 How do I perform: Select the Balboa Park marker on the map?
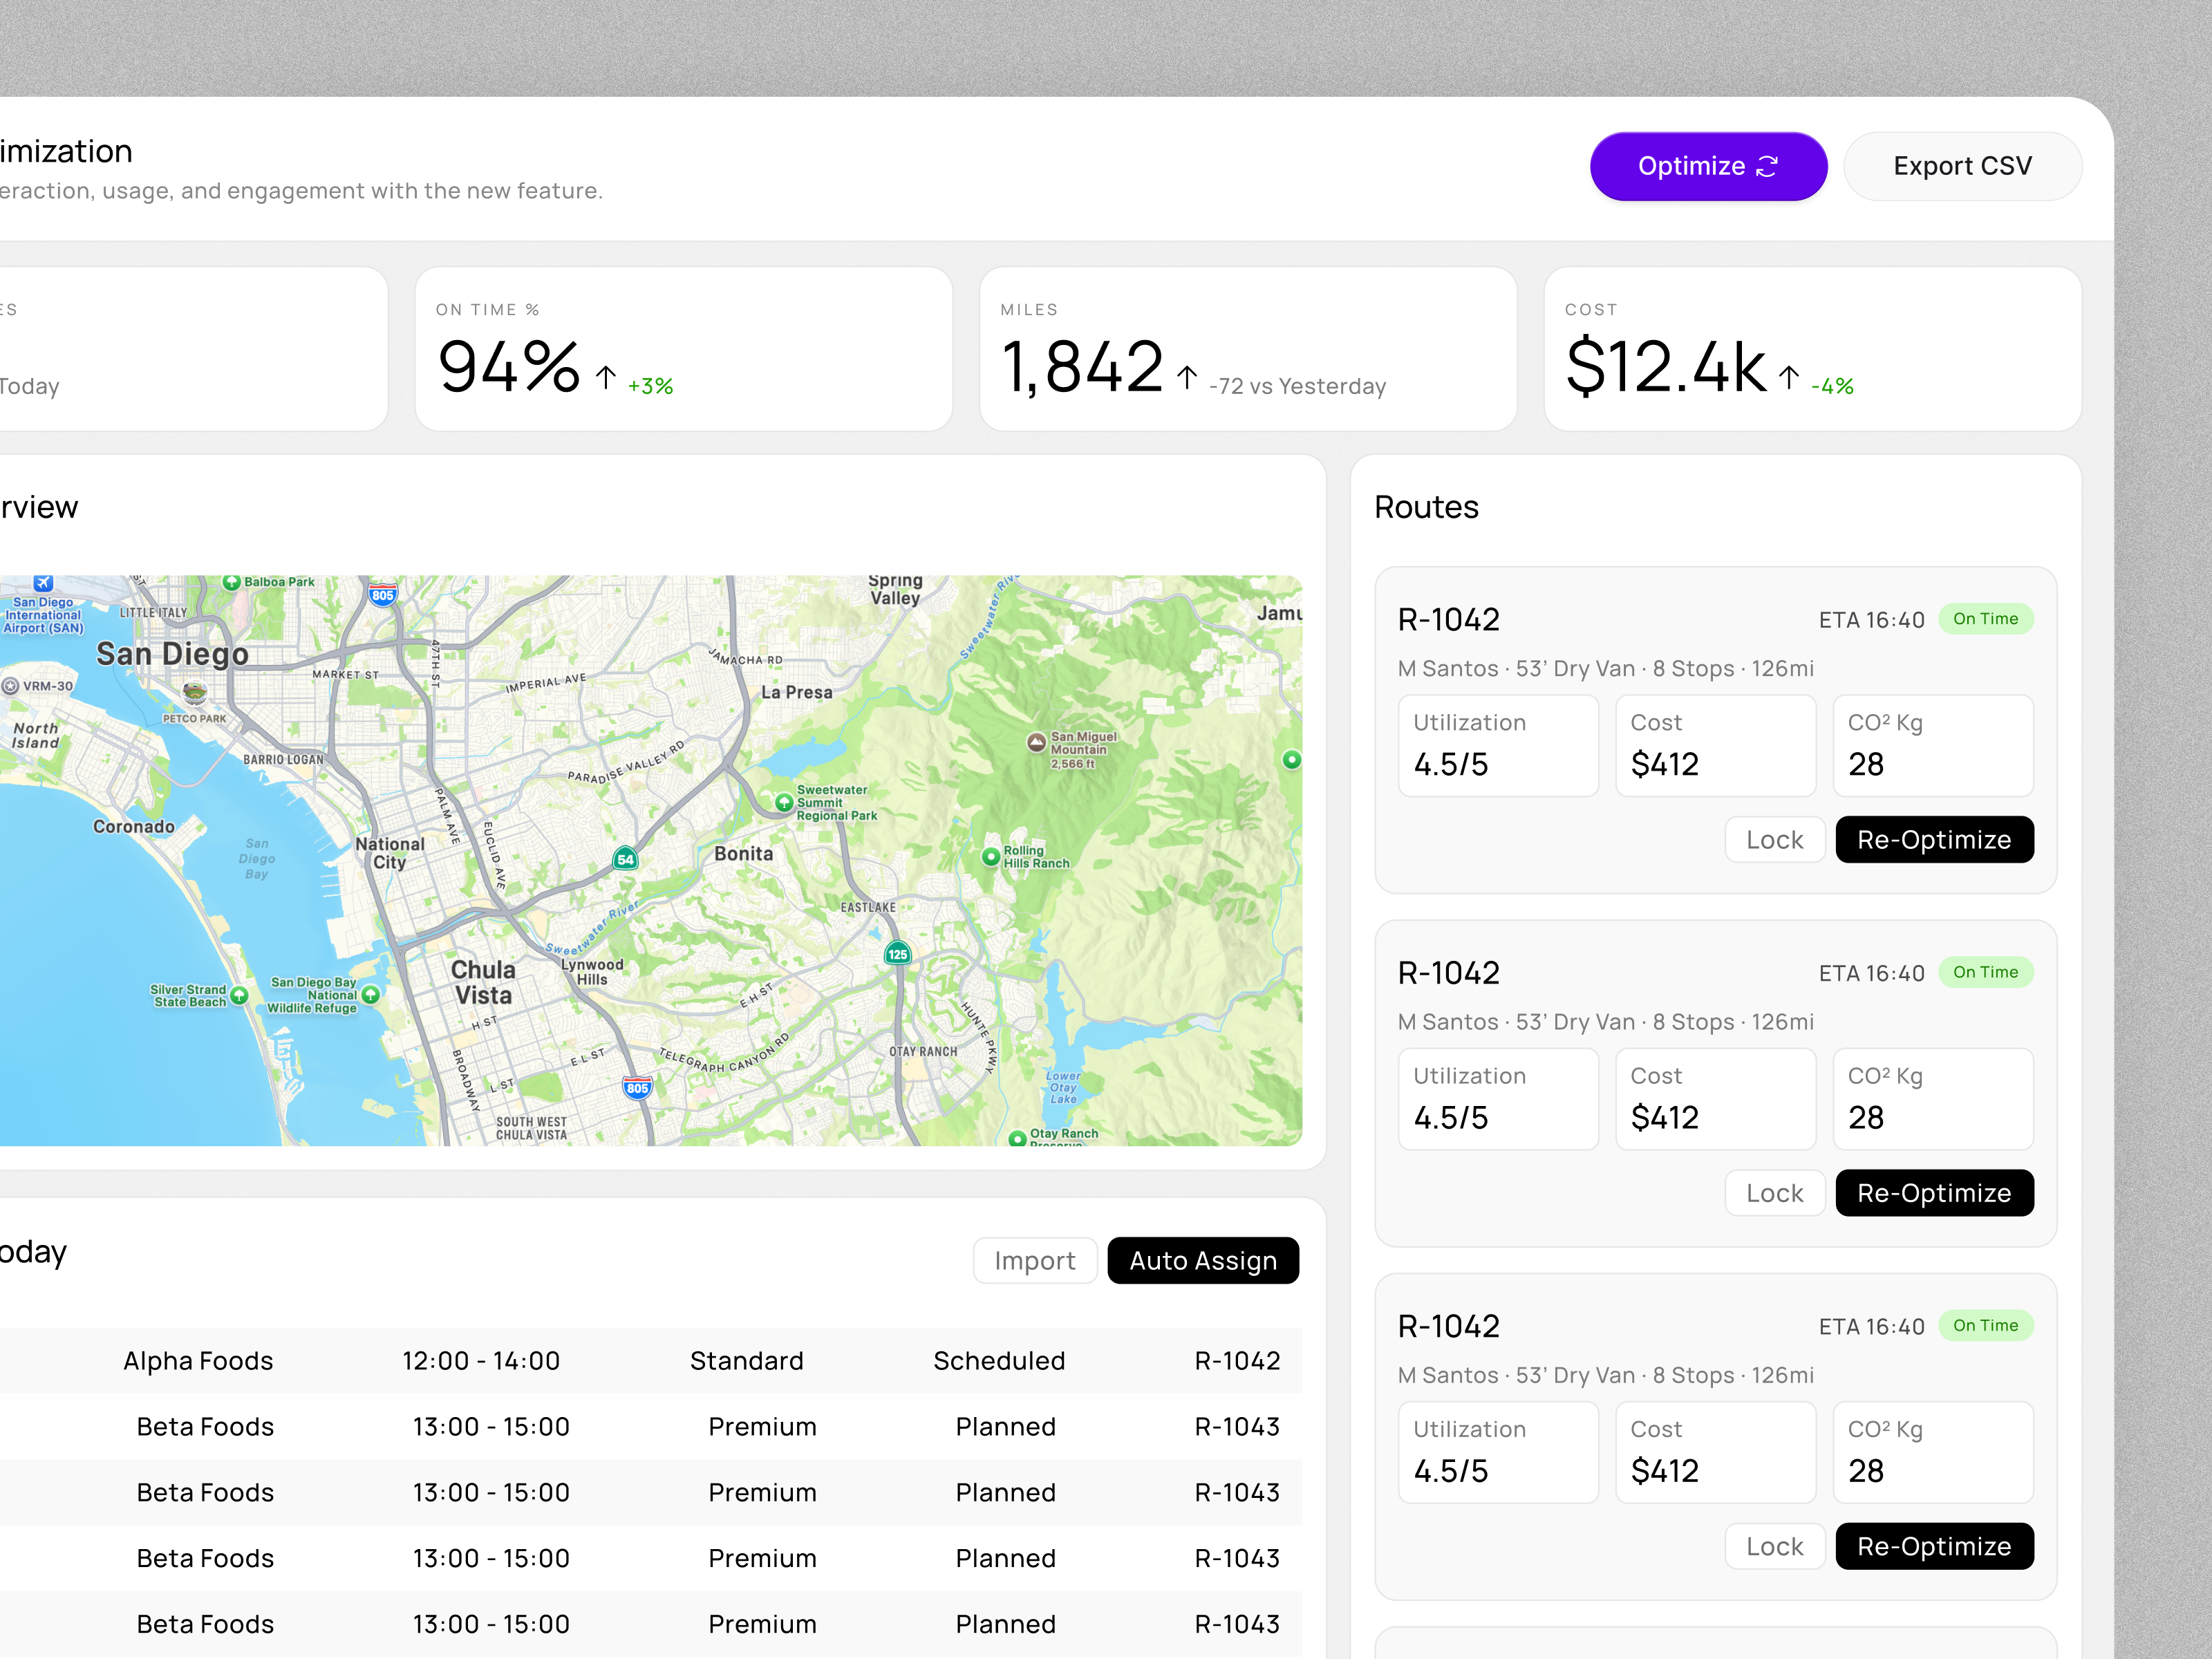coord(233,581)
